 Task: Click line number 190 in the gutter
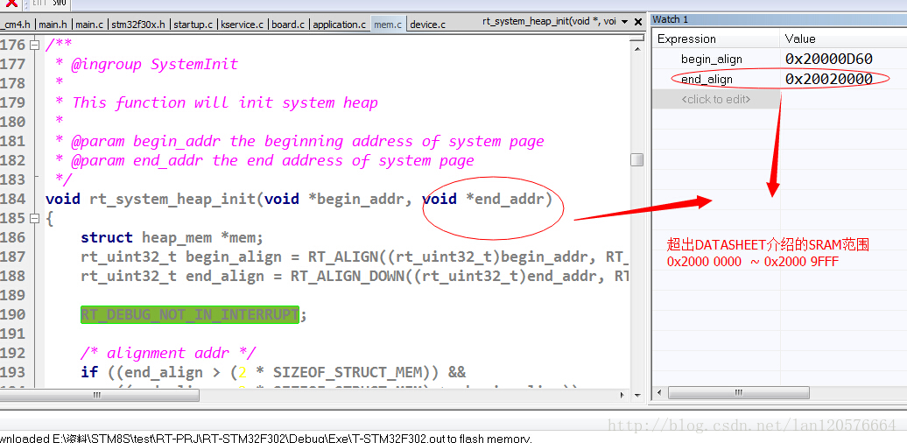click(x=13, y=314)
